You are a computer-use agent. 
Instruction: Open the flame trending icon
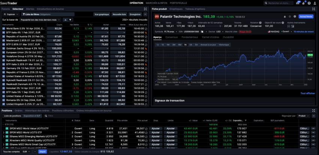click(304, 3)
